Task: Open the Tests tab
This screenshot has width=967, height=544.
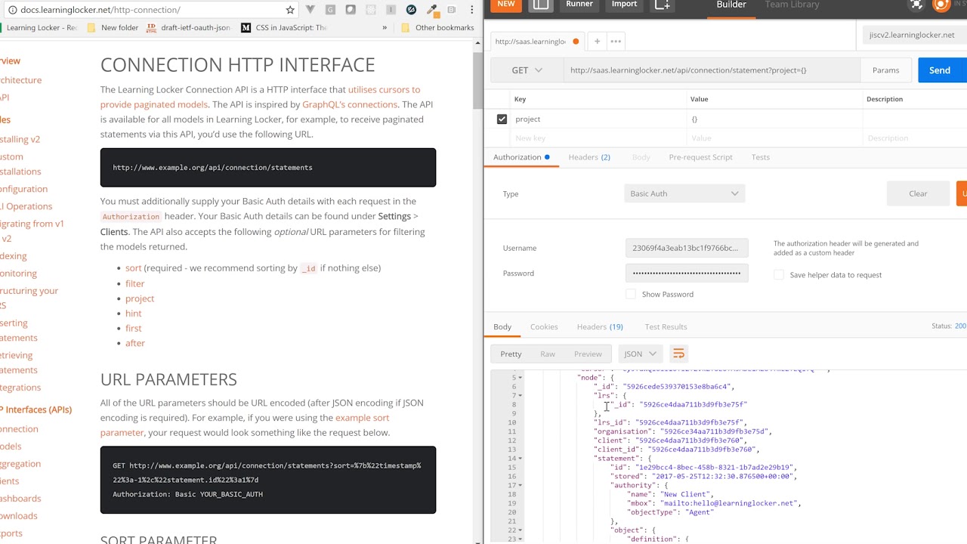Action: 761,157
